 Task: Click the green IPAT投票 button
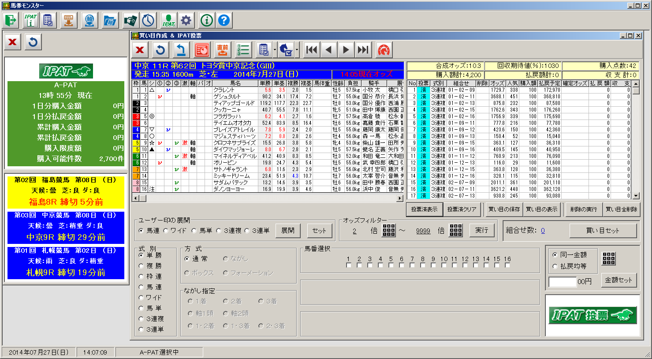click(592, 315)
